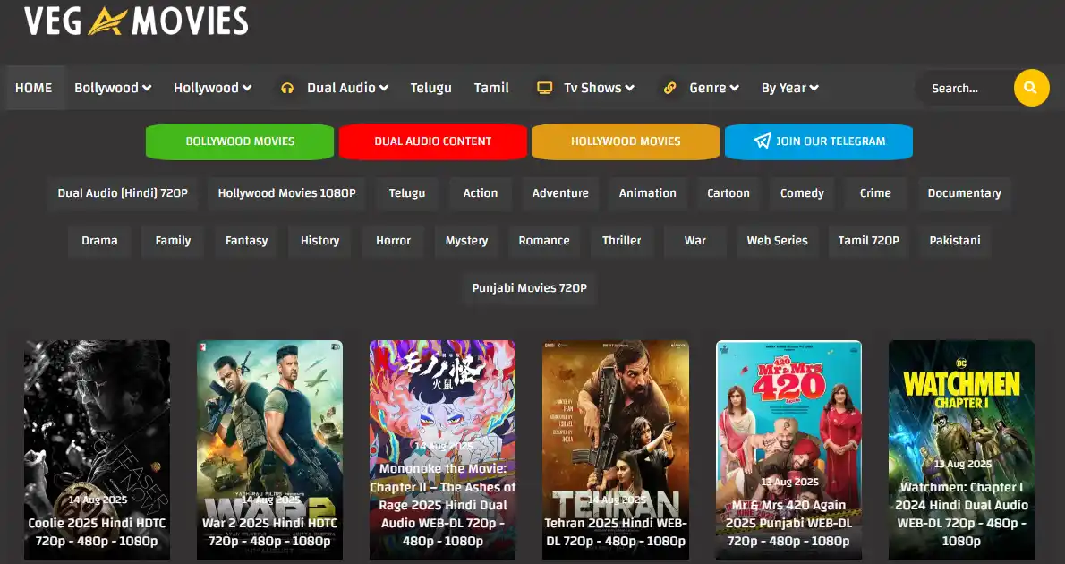Open the Watchmen Chapter I poster thumbnail
This screenshot has width=1065, height=564.
961,449
